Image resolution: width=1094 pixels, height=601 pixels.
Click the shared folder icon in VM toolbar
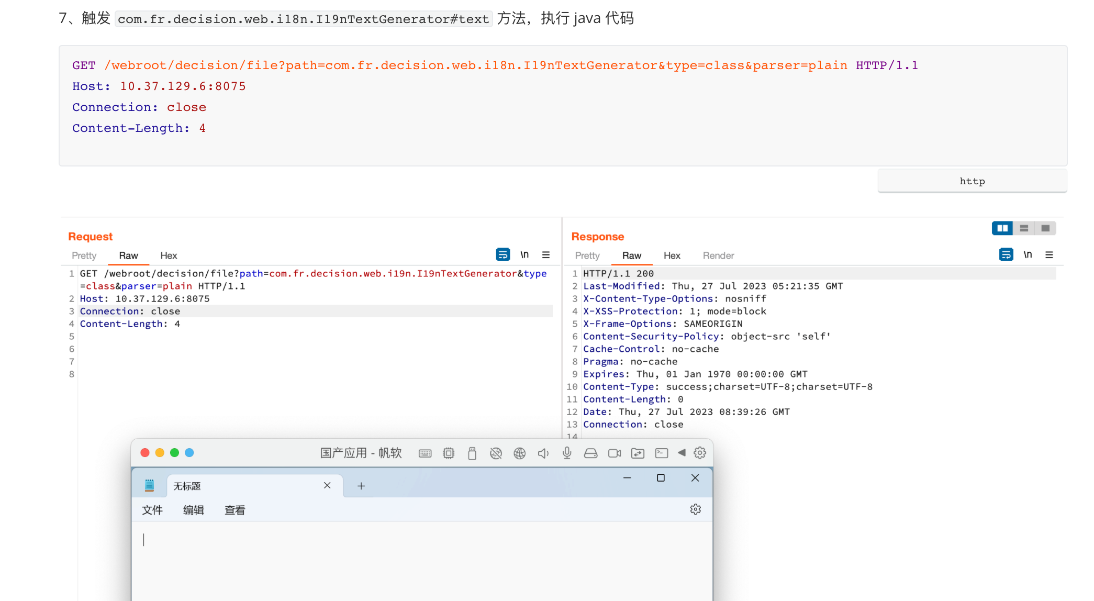click(x=638, y=453)
